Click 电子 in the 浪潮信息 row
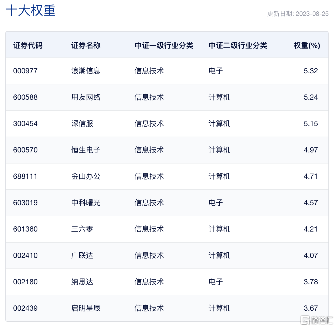This screenshot has width=335, height=327. point(216,71)
